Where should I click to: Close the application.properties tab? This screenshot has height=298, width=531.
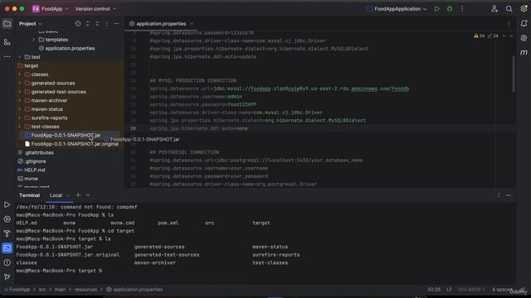point(192,24)
